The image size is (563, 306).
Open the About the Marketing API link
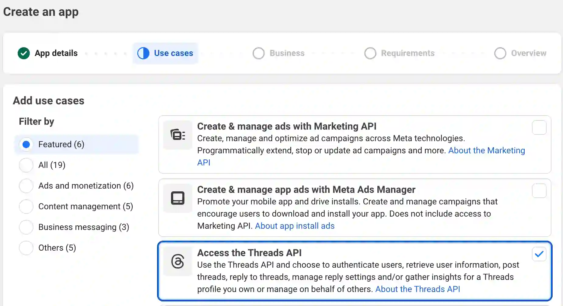(x=487, y=151)
